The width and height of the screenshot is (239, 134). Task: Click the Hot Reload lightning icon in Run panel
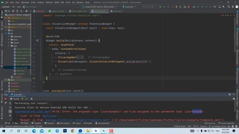click(x=22, y=99)
